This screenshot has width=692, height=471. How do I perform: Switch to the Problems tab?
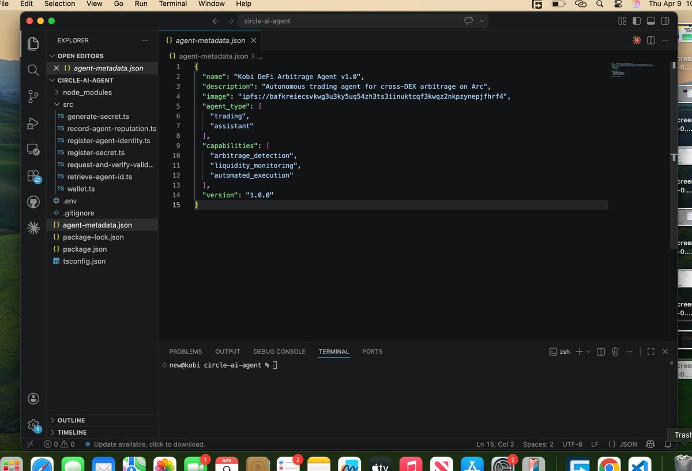click(186, 352)
